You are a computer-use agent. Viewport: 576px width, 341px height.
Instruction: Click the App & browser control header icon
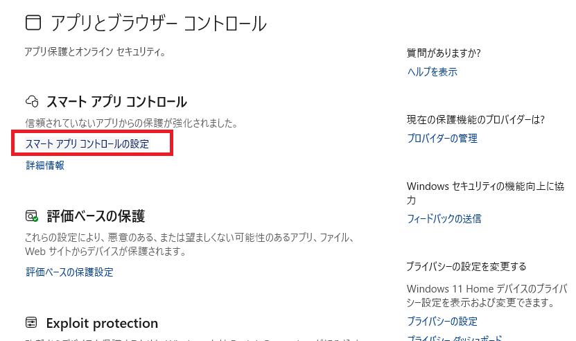pos(33,23)
